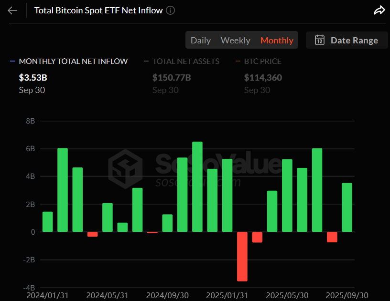Click the Total Bitcoin Spot ETF Net Inflow title
The image size is (390, 301).
click(98, 10)
